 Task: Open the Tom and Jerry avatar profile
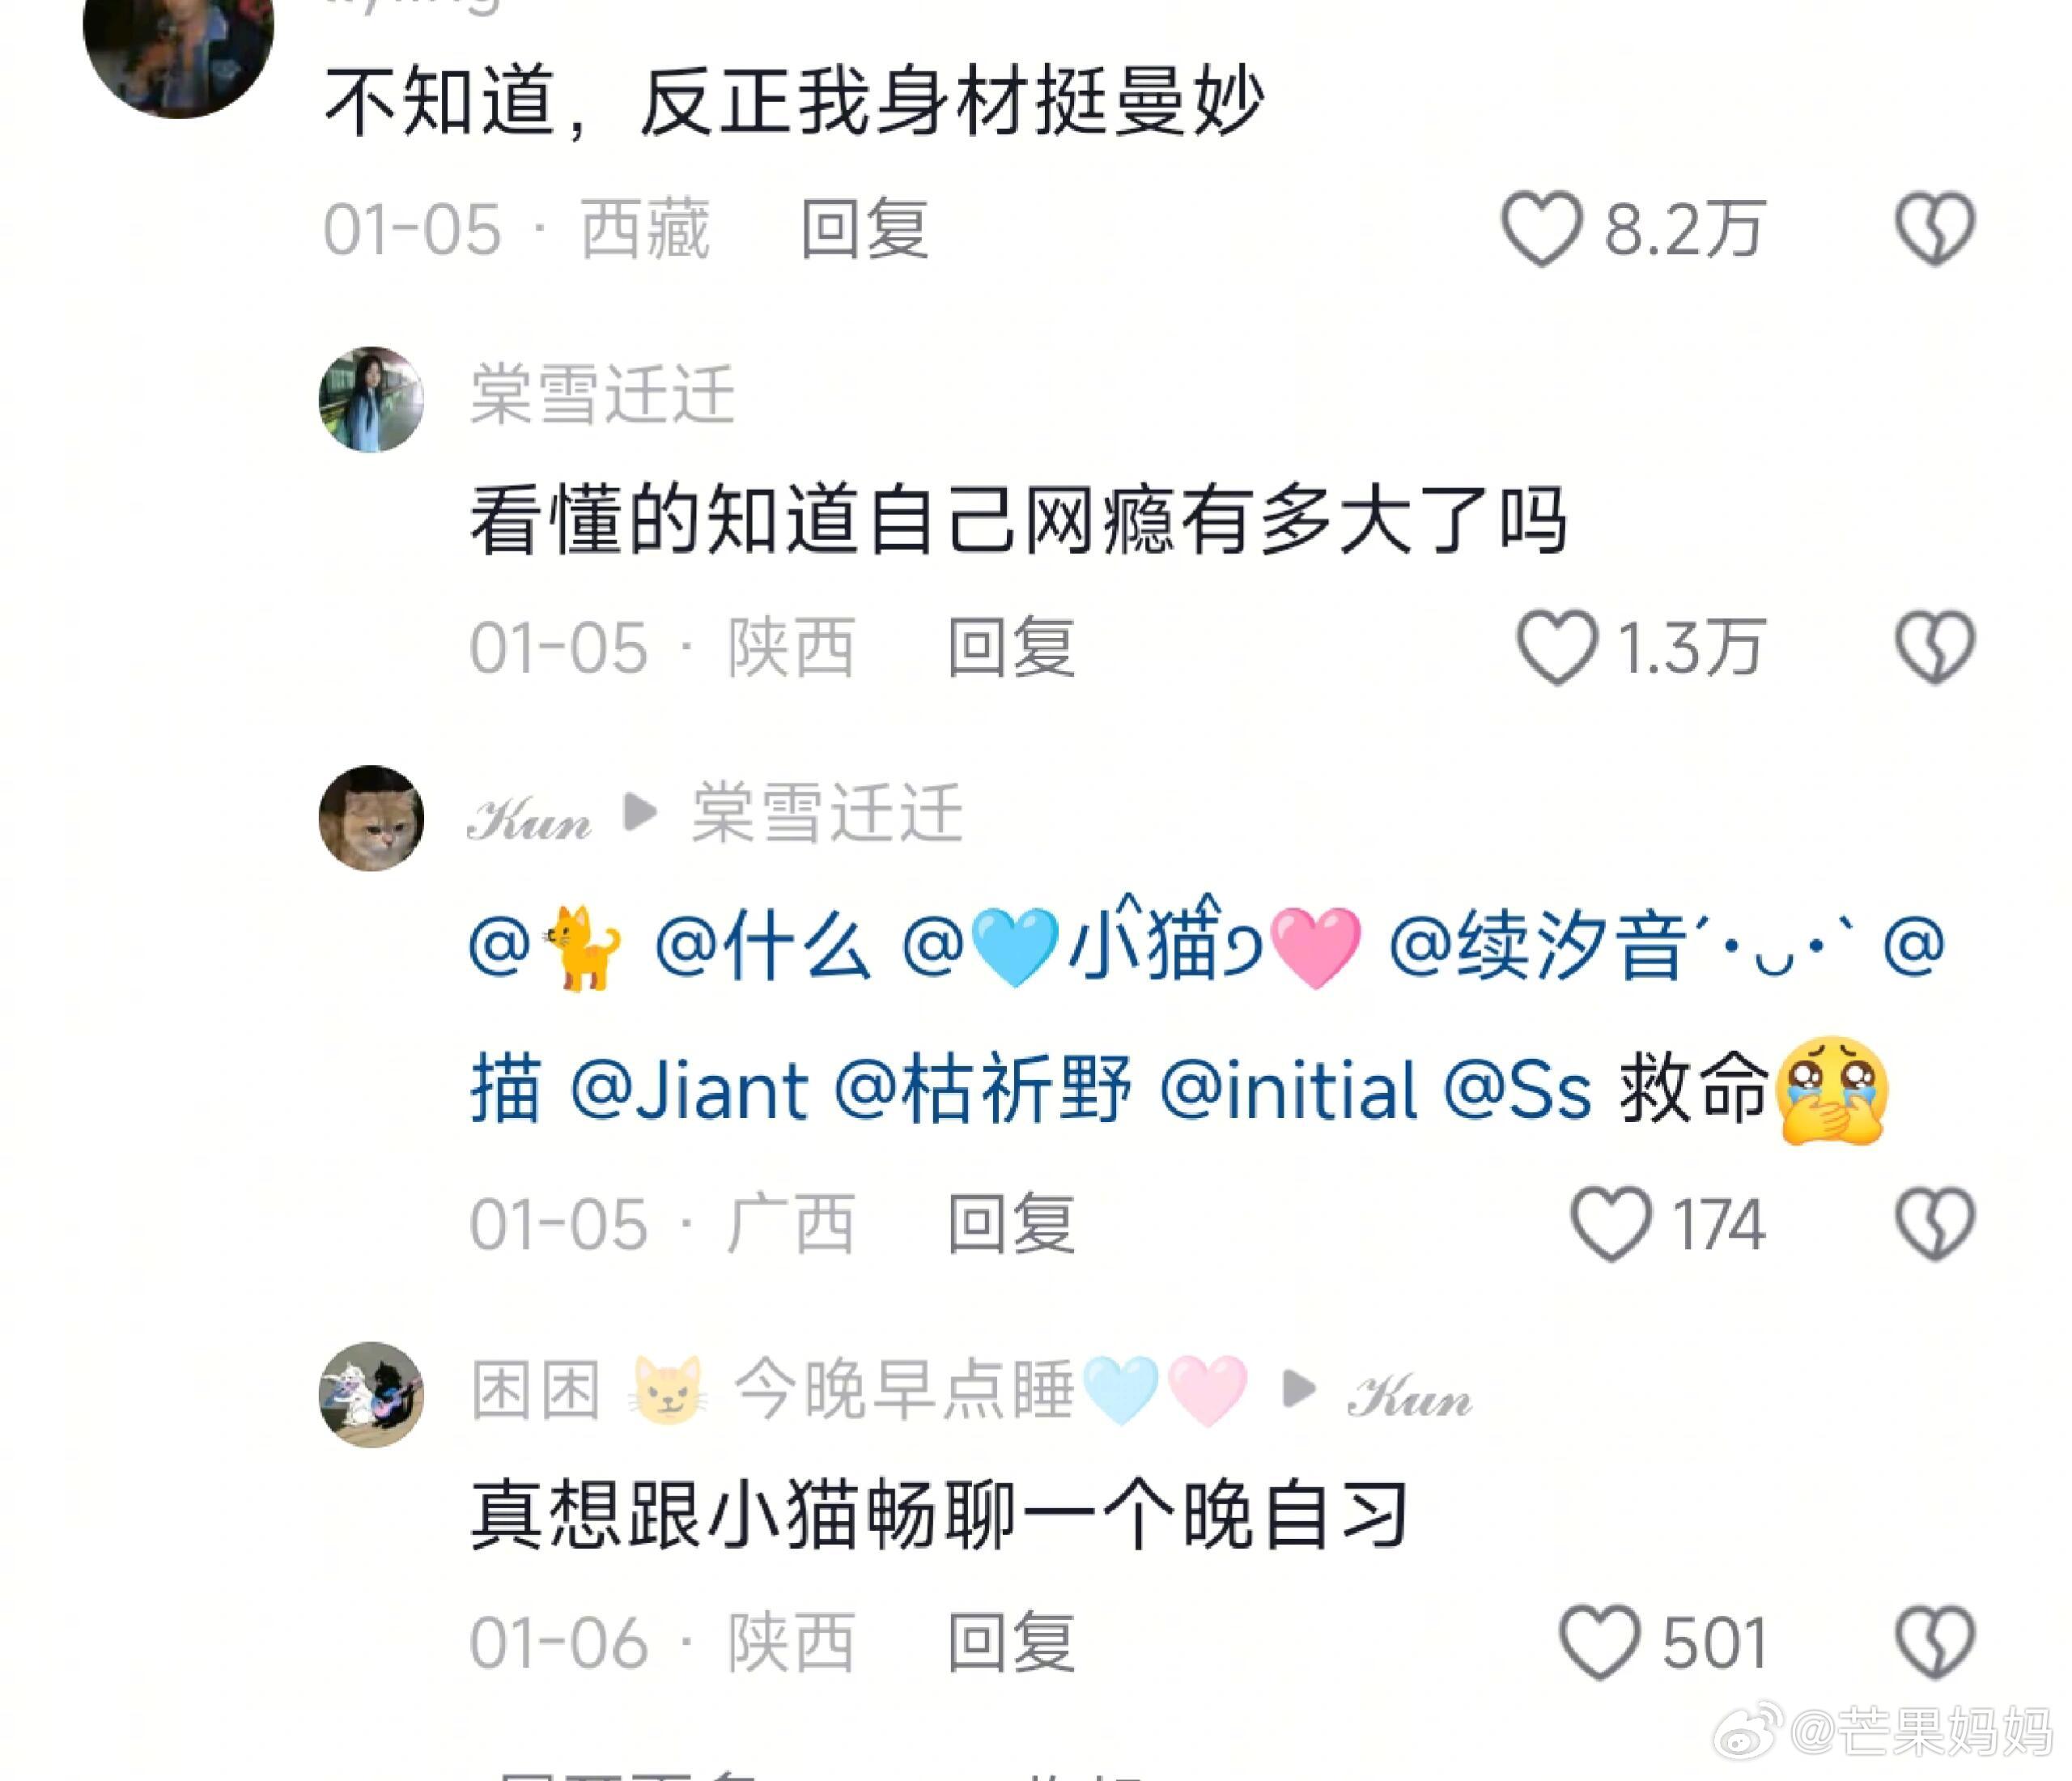[x=371, y=1394]
